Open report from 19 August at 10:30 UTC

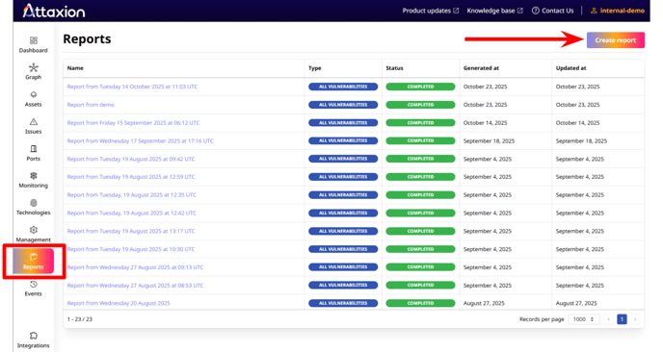tap(131, 249)
